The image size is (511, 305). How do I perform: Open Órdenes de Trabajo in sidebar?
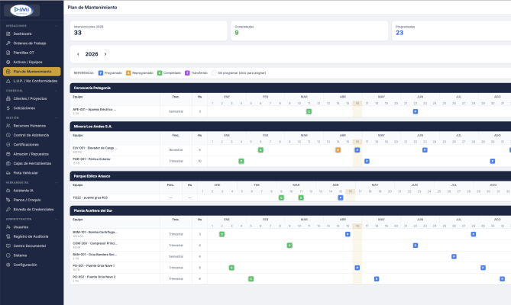pyautogui.click(x=30, y=43)
